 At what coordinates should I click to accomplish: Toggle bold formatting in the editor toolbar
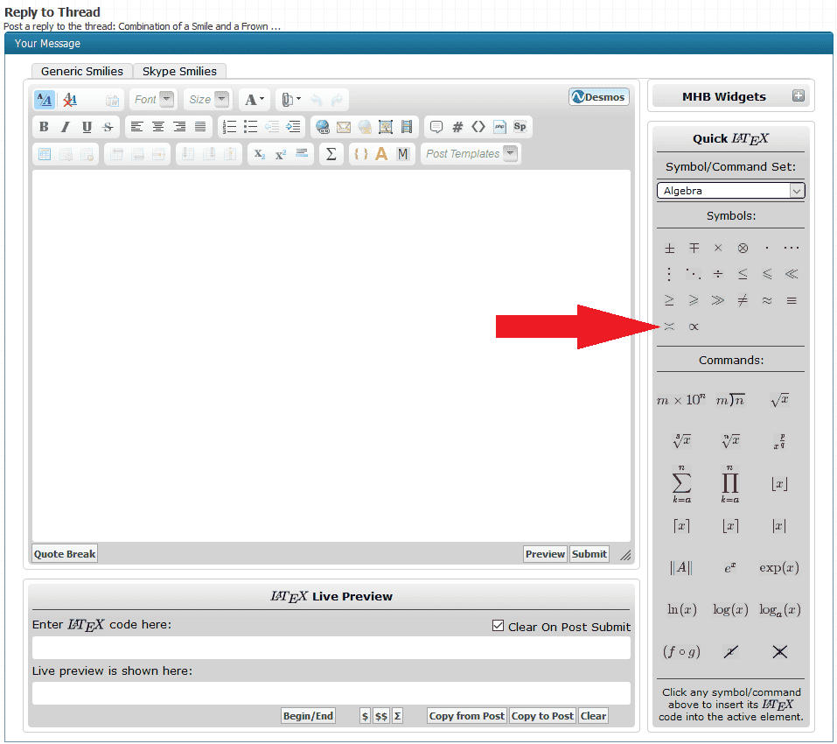pos(44,127)
